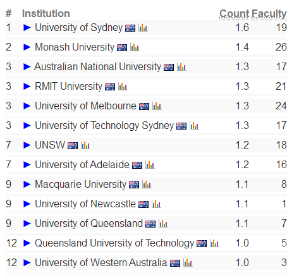Expand University of Sydney faculty list
Image resolution: width=299 pixels, height=280 pixels.
(27, 27)
